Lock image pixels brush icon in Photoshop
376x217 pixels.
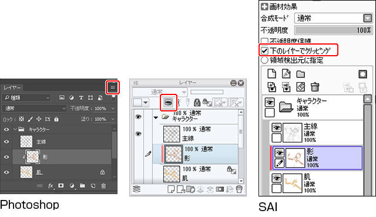click(30, 119)
